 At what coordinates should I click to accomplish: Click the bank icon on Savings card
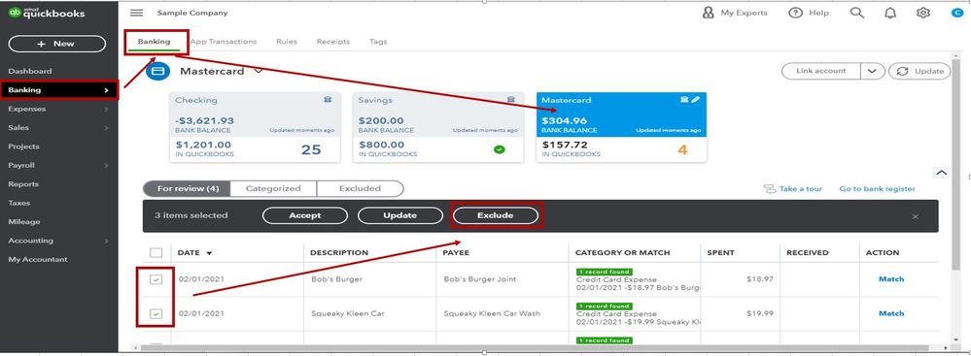pyautogui.click(x=511, y=100)
